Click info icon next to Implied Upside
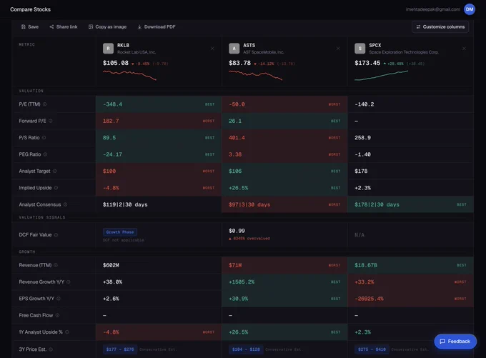The width and height of the screenshot is (486, 358). (x=56, y=188)
